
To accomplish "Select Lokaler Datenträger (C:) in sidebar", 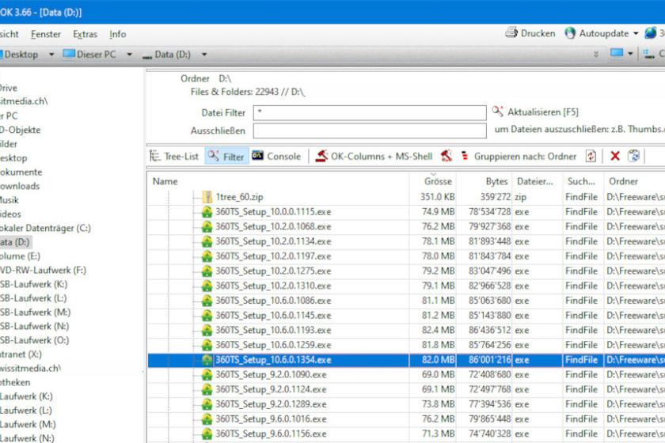I will (x=45, y=228).
